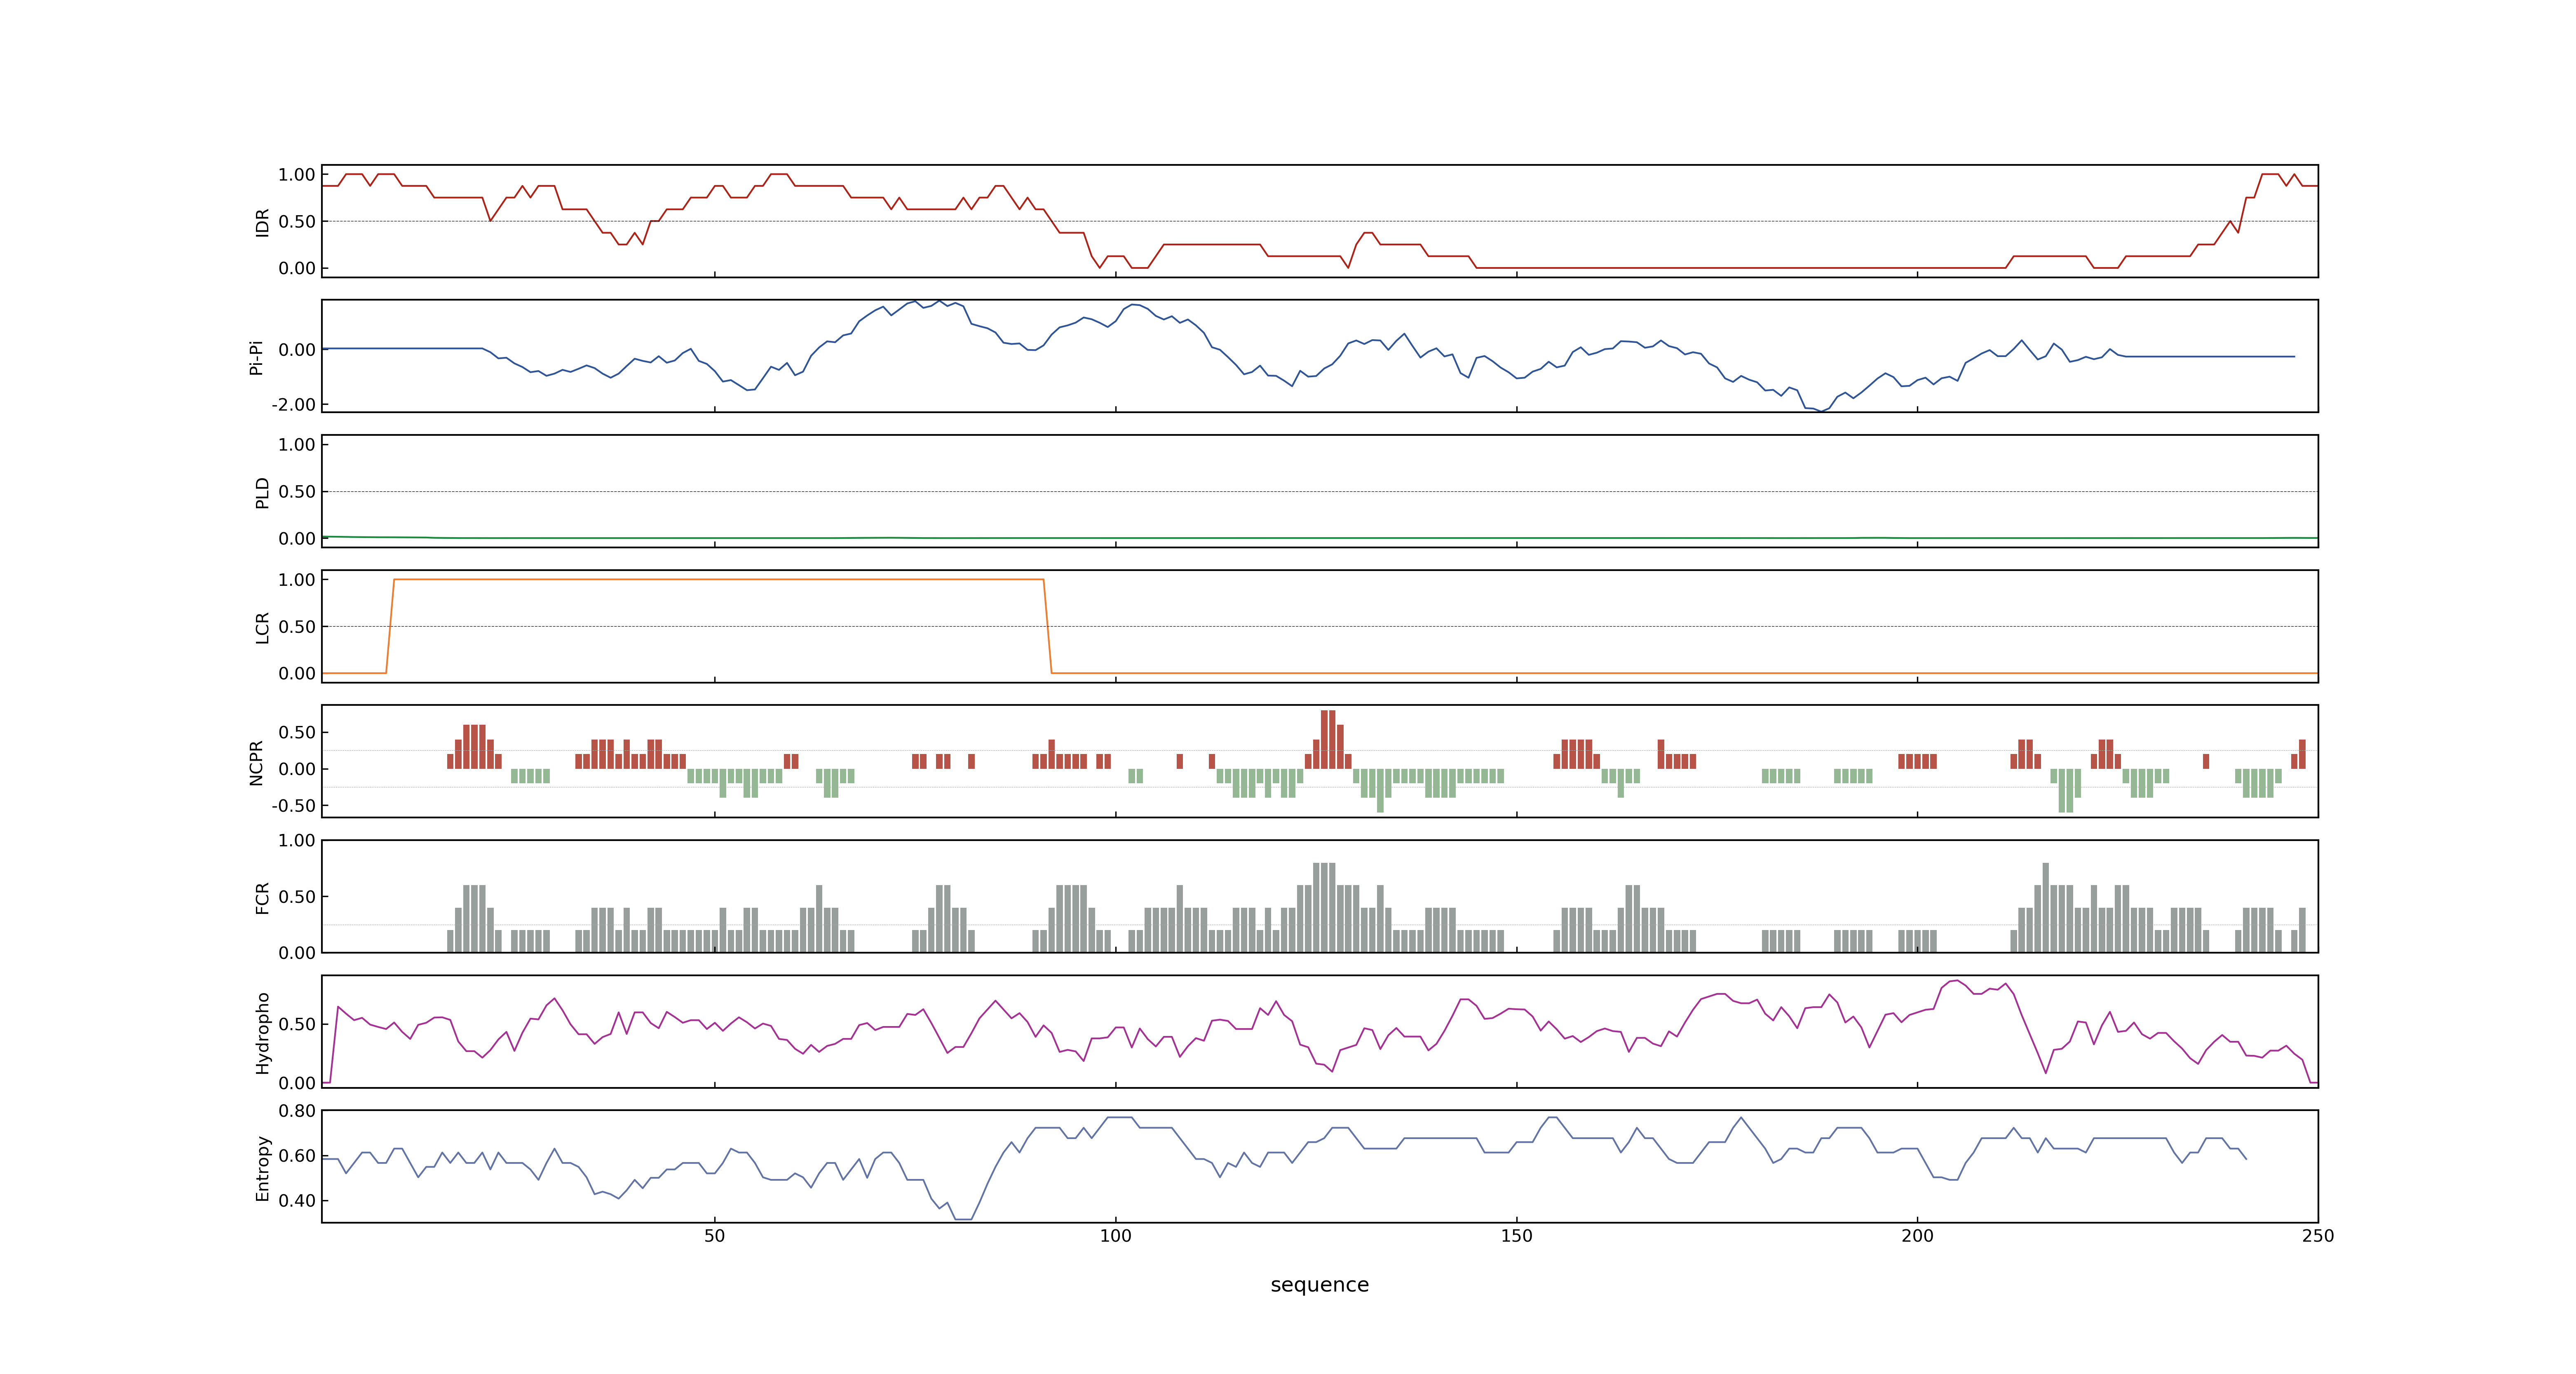Click the 0.50 tick on IDR axis
The width and height of the screenshot is (2576, 1374).
[x=297, y=222]
